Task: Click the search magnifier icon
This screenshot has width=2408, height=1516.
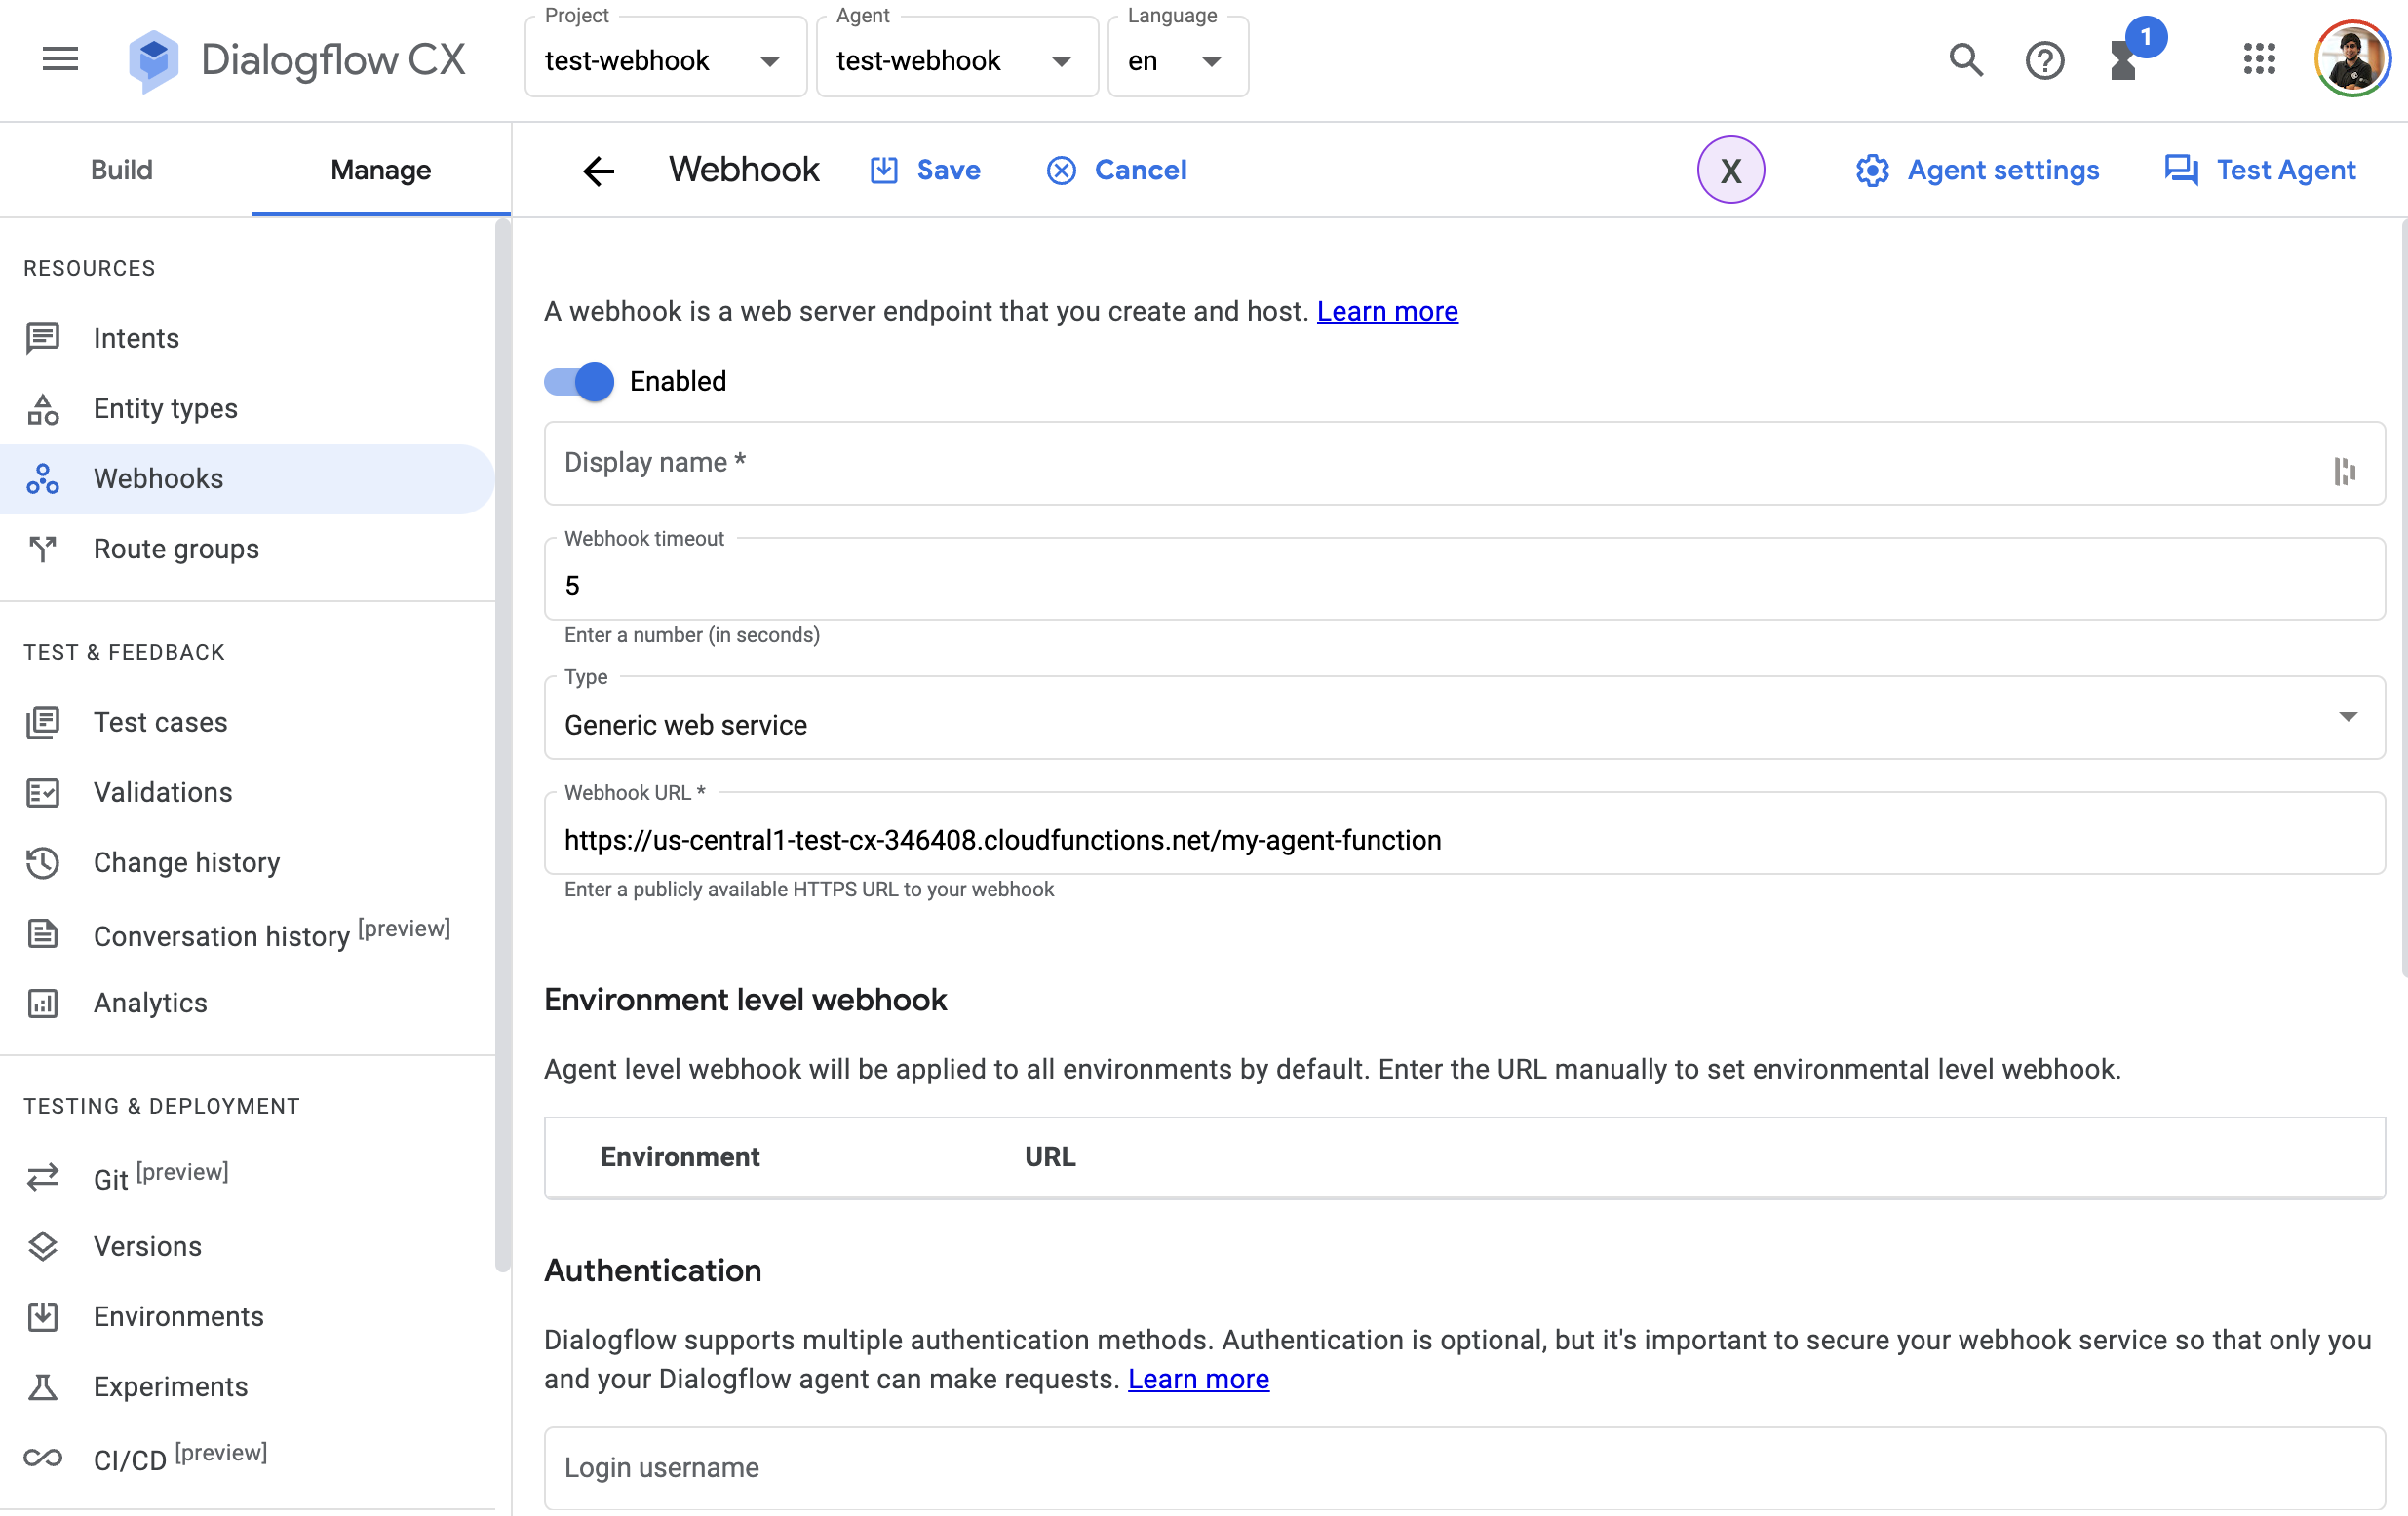Action: tap(1965, 60)
